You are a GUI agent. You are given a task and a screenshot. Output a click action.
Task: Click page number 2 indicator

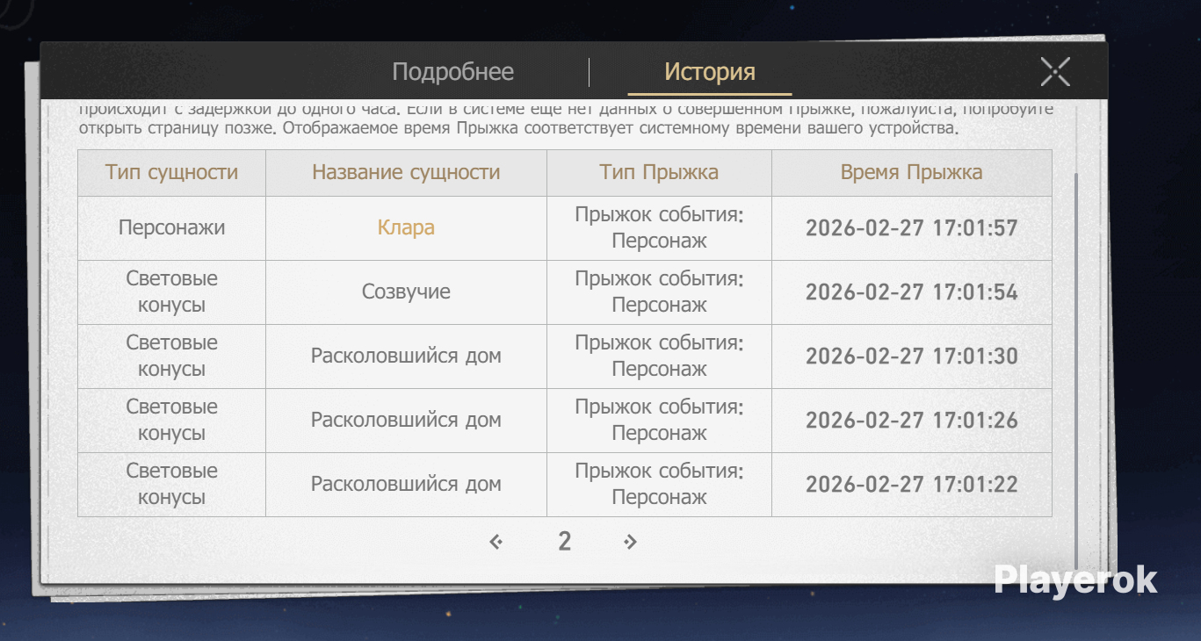564,542
